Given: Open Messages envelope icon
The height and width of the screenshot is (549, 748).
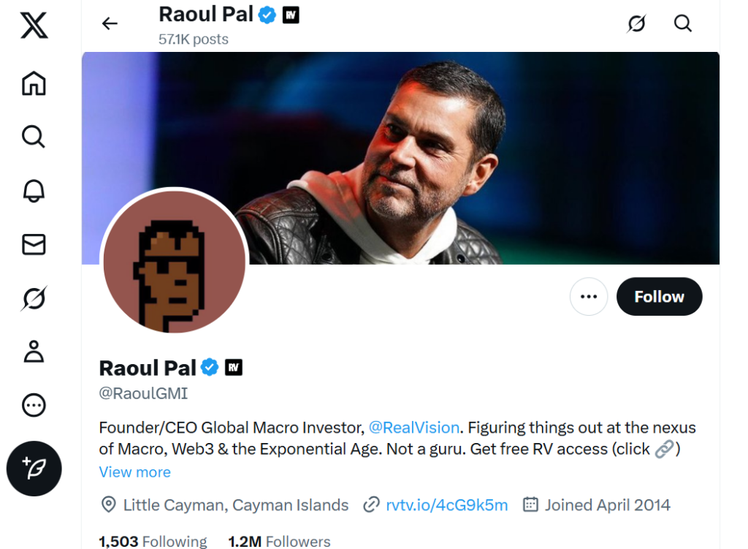Looking at the screenshot, I should [x=34, y=244].
